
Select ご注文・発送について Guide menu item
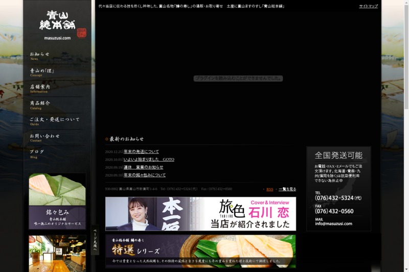click(55, 121)
